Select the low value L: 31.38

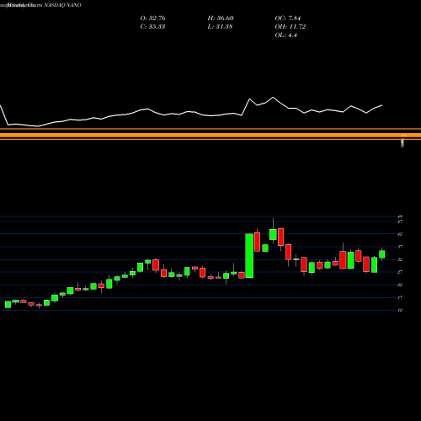[220, 27]
